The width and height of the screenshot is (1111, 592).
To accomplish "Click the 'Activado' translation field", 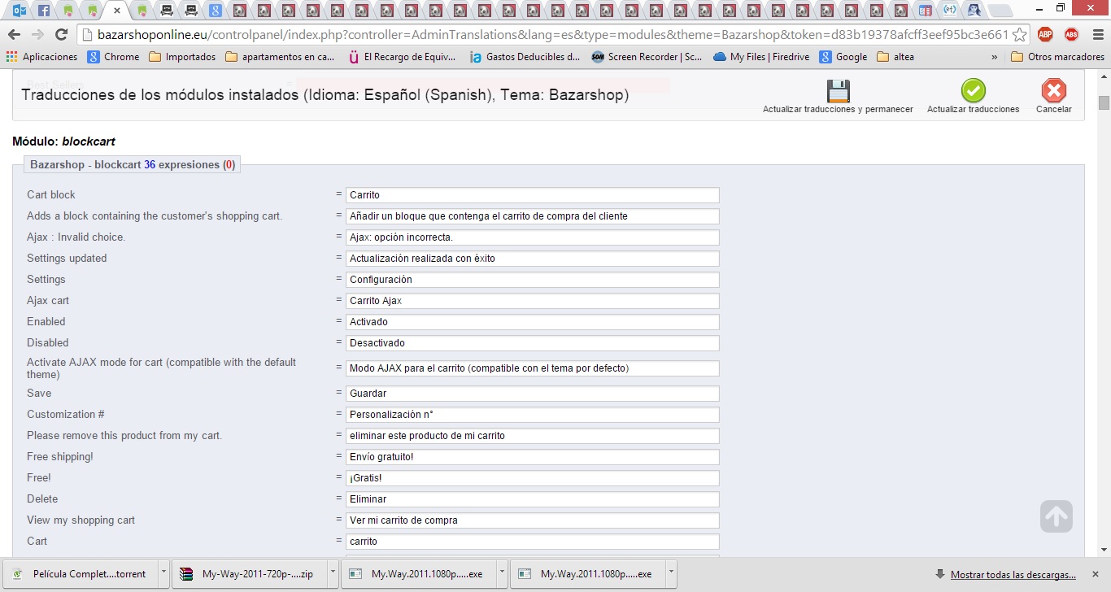I will [x=532, y=322].
